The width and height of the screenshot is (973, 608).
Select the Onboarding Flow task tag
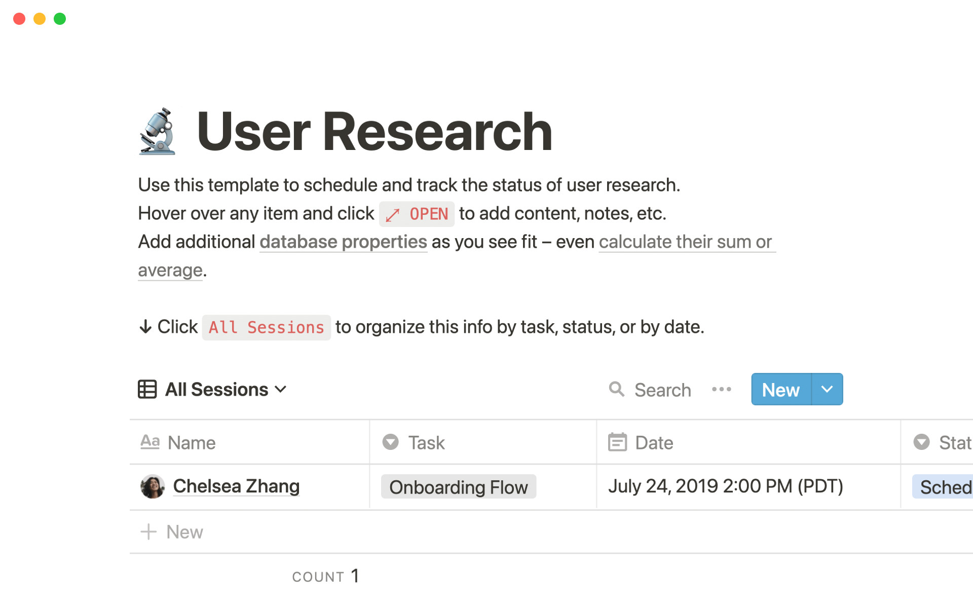point(458,487)
